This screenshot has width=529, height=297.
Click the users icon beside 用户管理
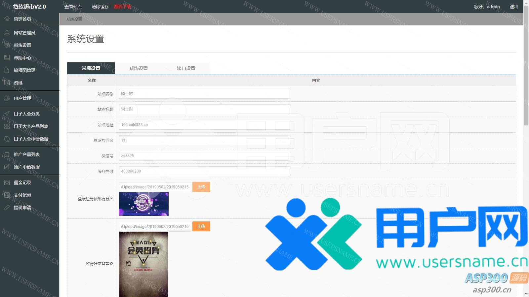7,98
